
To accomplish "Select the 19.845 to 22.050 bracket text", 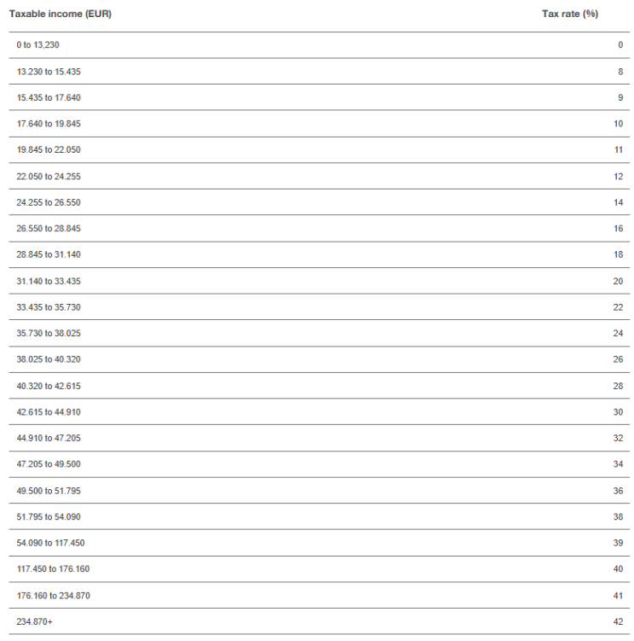I will click(49, 149).
